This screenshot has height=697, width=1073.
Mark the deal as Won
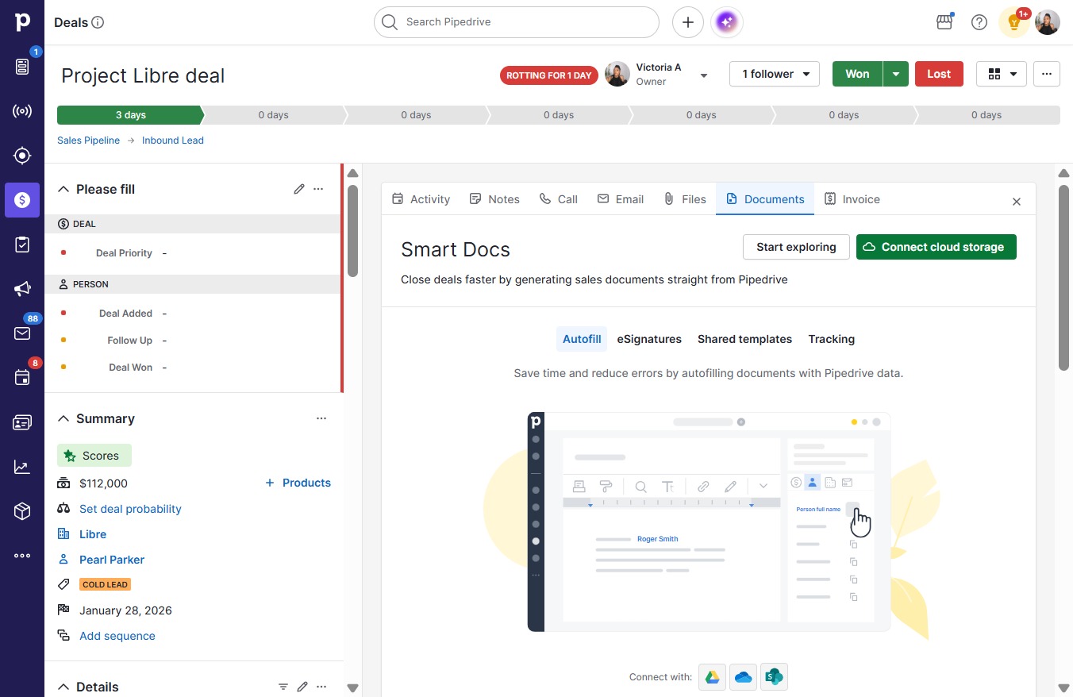click(x=857, y=74)
